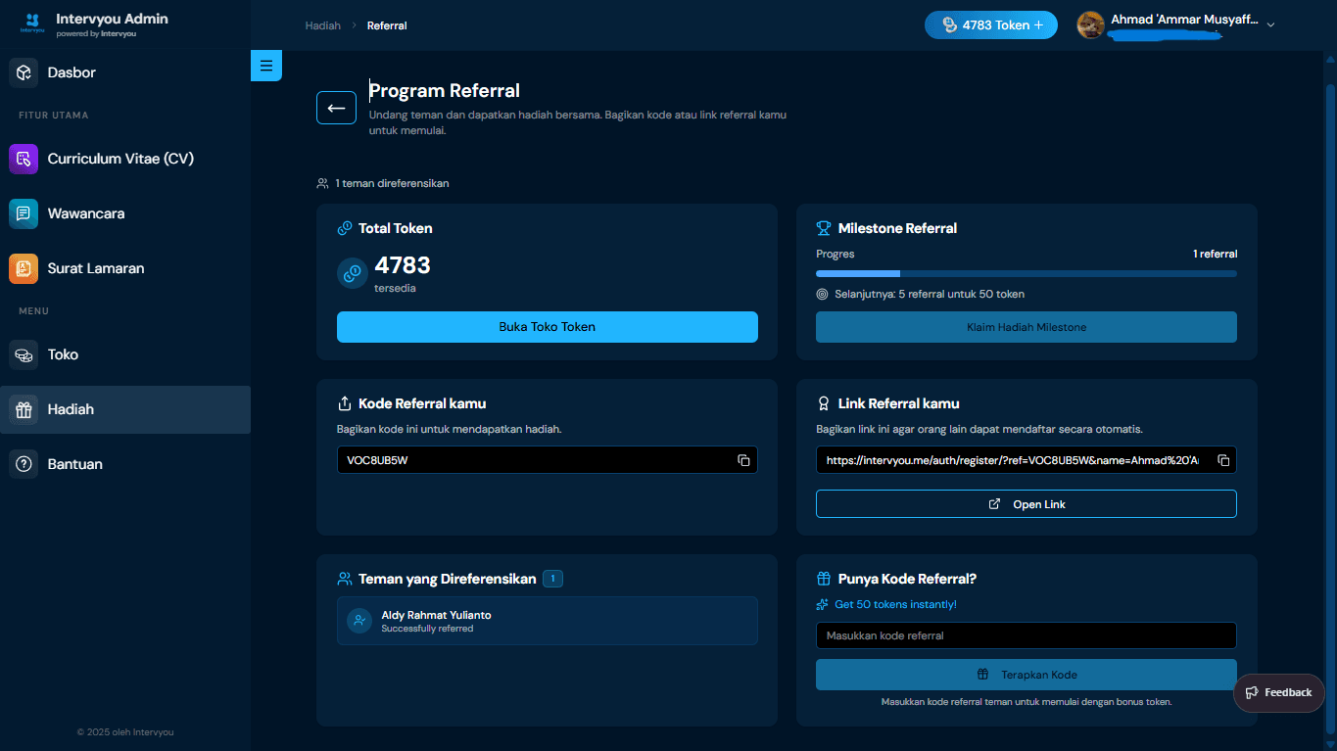Image resolution: width=1337 pixels, height=751 pixels.
Task: Click the Hadiah breadcrumb link
Action: pyautogui.click(x=323, y=25)
